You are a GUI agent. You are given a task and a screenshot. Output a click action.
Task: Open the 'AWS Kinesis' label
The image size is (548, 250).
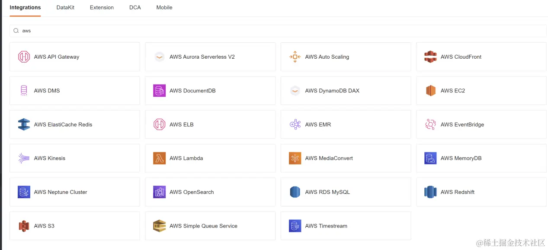click(x=50, y=158)
